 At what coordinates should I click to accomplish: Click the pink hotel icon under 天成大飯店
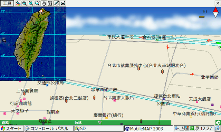coord(197,102)
